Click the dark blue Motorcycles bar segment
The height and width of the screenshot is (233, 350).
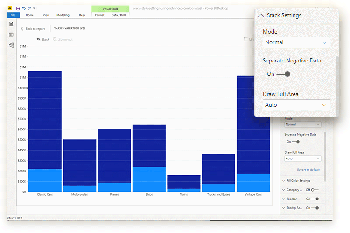79,163
